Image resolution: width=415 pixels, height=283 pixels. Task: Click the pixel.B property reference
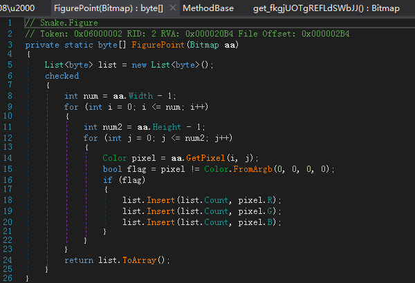click(261, 221)
